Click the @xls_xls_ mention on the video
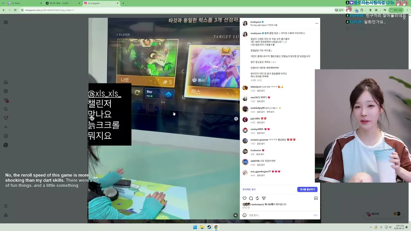 105,94
